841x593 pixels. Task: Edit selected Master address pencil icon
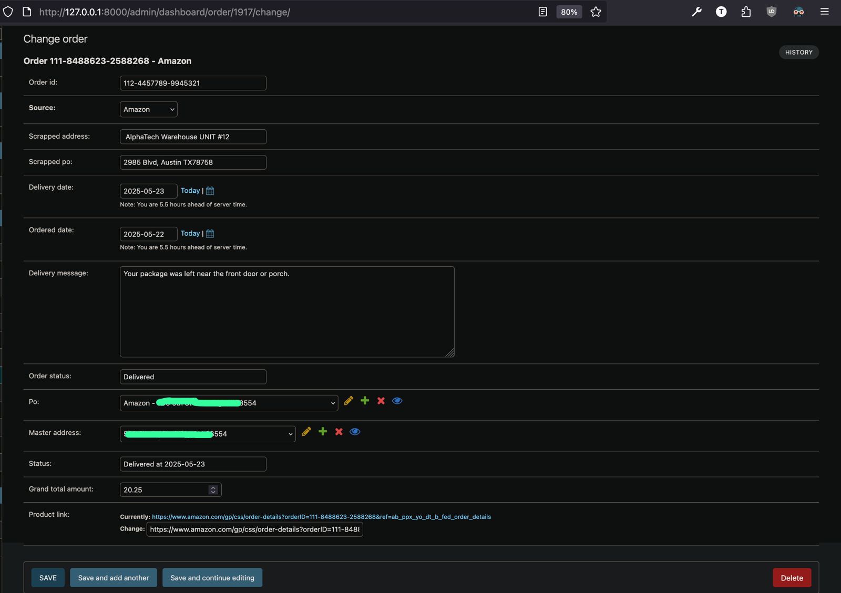pos(306,432)
